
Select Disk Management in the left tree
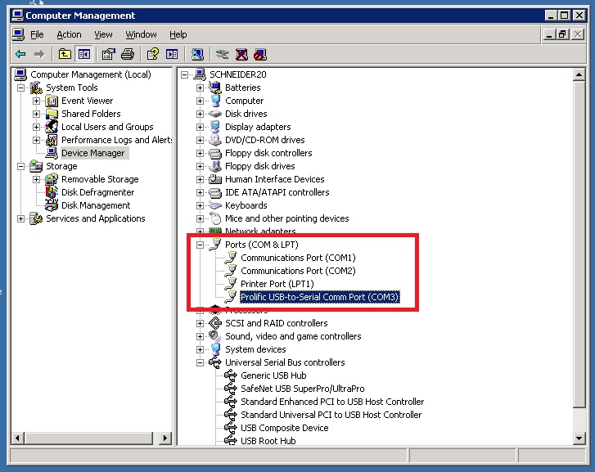(95, 205)
